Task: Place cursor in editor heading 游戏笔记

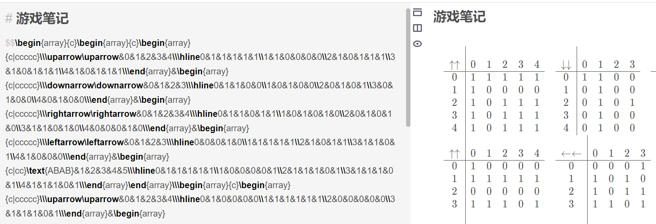Action: tap(43, 18)
